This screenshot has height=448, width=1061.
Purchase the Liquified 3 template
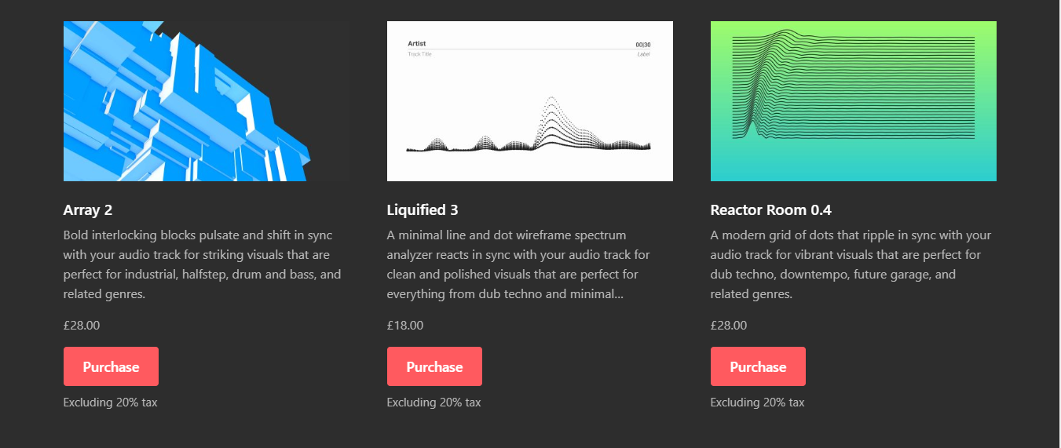coord(434,366)
